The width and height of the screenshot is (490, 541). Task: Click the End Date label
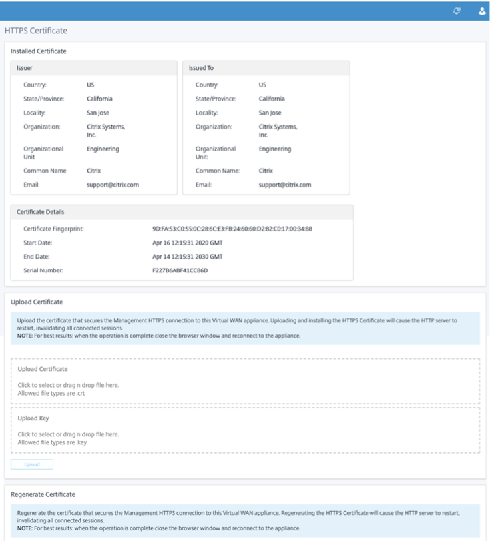click(36, 257)
